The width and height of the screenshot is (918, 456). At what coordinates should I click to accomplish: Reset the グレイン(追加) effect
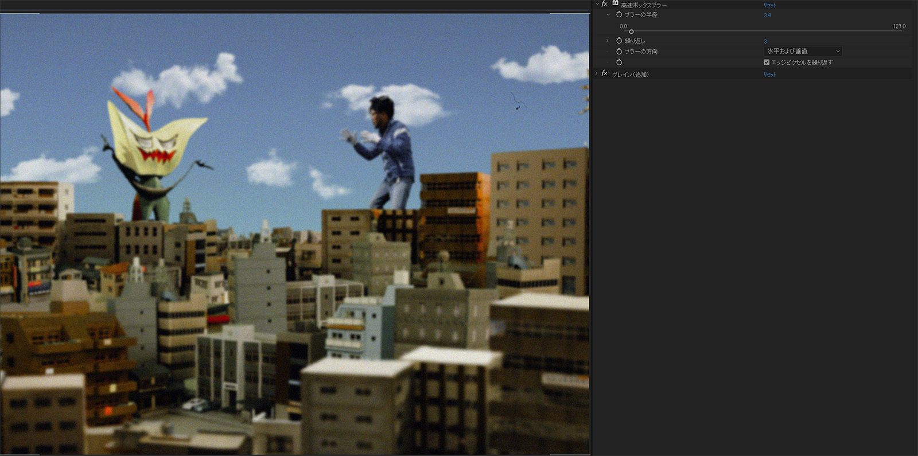769,75
